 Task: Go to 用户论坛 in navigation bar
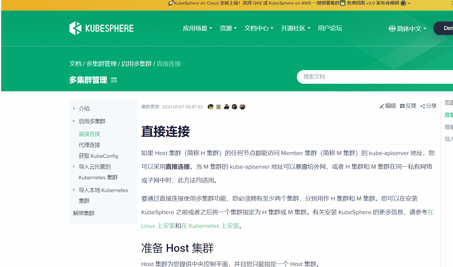pos(330,28)
